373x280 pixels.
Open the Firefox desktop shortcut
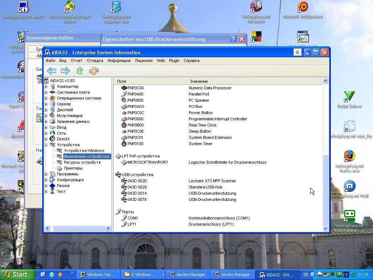(349, 161)
